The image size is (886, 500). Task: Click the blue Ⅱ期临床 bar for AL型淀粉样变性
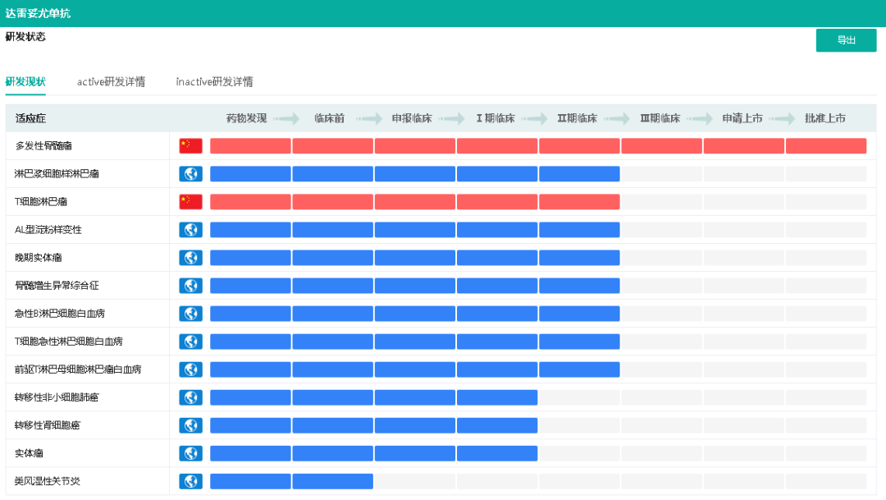pos(579,230)
